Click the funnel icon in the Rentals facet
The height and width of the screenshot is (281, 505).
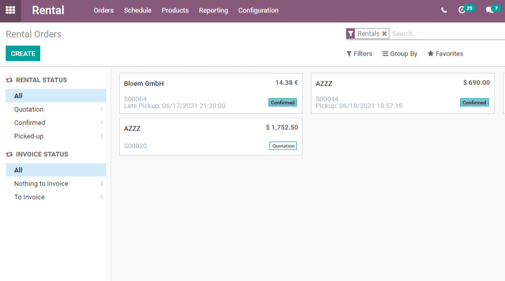tap(351, 34)
